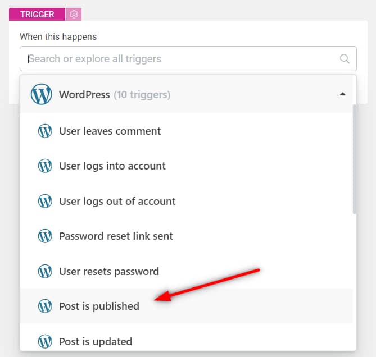
Task: Click WordPress icon beside Post is published
Action: pyautogui.click(x=45, y=306)
